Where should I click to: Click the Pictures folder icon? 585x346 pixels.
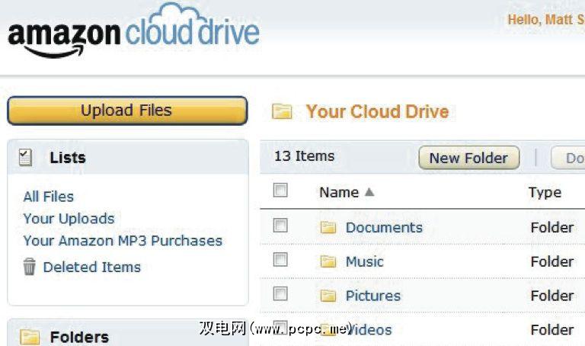pos(328,296)
